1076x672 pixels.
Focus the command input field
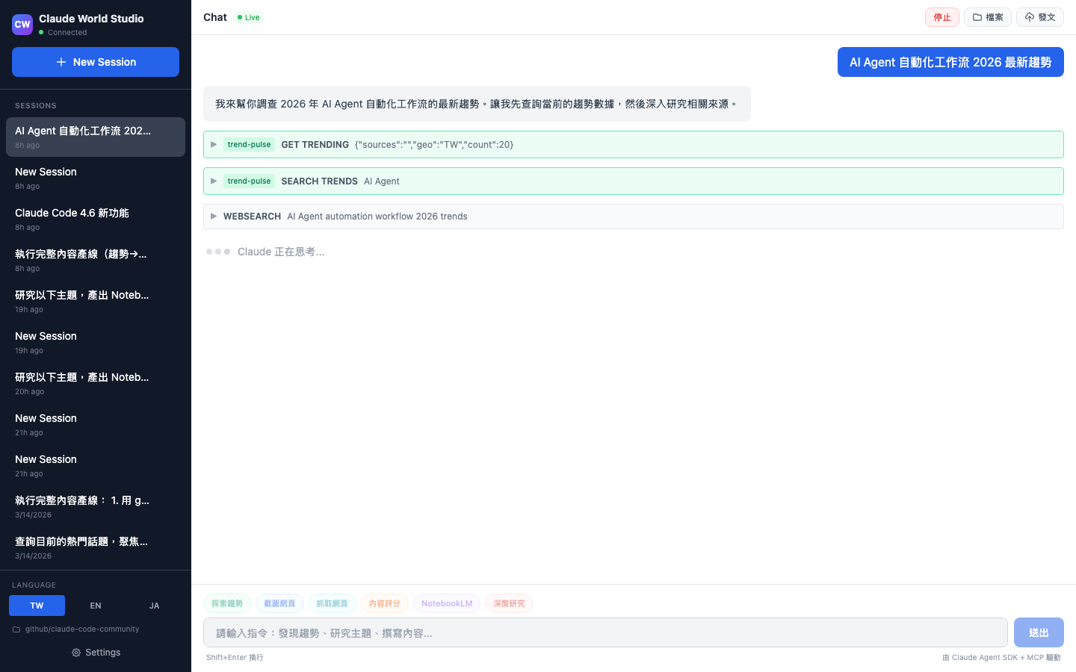(x=605, y=632)
